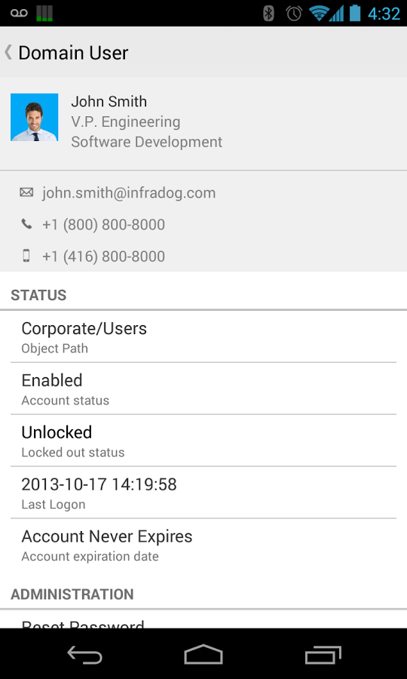
Task: Tap the envelope email icon
Action: (x=26, y=192)
